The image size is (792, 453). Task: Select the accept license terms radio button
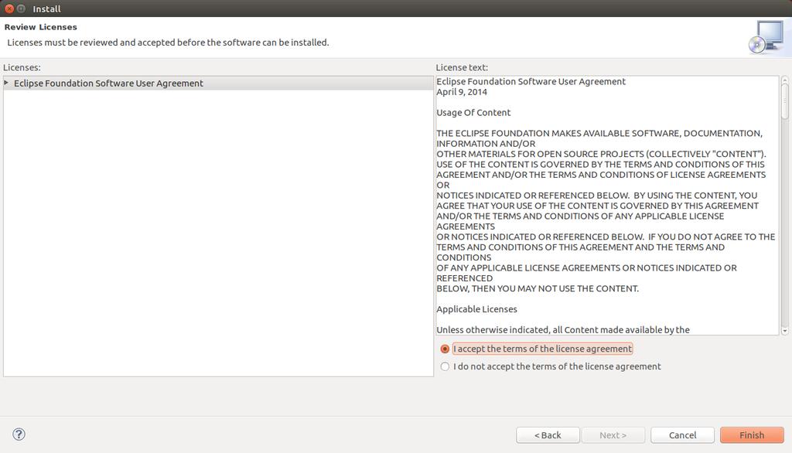(445, 349)
